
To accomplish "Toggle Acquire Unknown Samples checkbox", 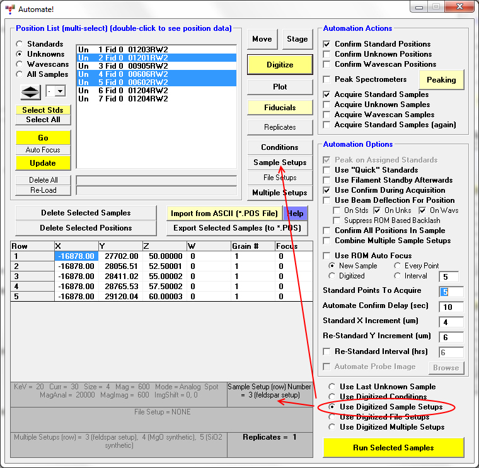I will pyautogui.click(x=327, y=105).
